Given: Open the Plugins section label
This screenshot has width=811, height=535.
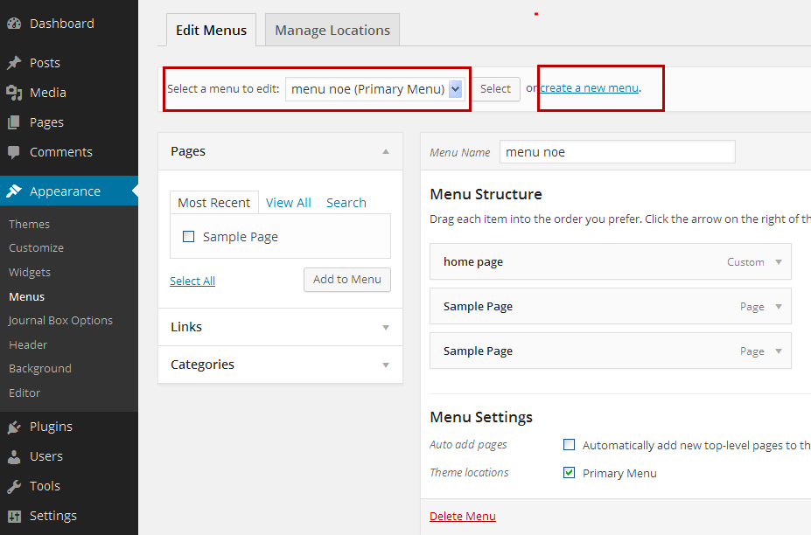Looking at the screenshot, I should point(52,427).
